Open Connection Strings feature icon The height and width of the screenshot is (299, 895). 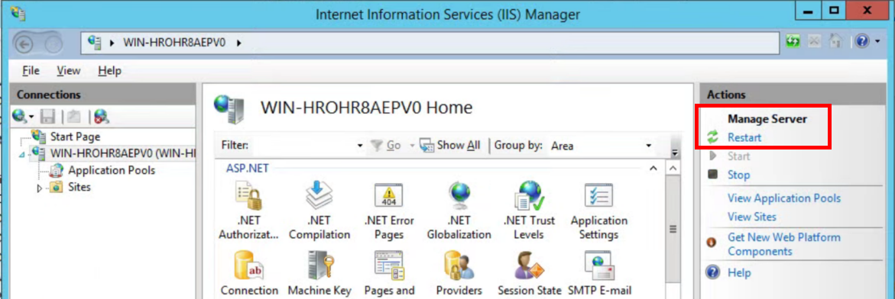(x=249, y=274)
